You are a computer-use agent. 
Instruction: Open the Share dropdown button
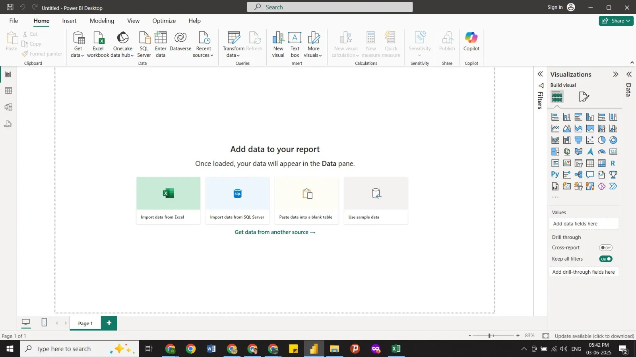616,21
